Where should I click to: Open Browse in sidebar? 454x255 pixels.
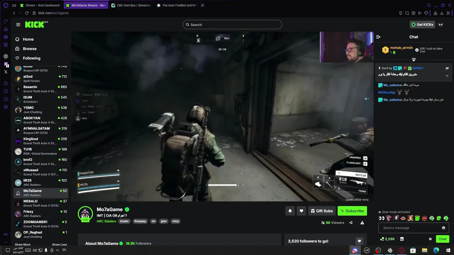coord(30,49)
